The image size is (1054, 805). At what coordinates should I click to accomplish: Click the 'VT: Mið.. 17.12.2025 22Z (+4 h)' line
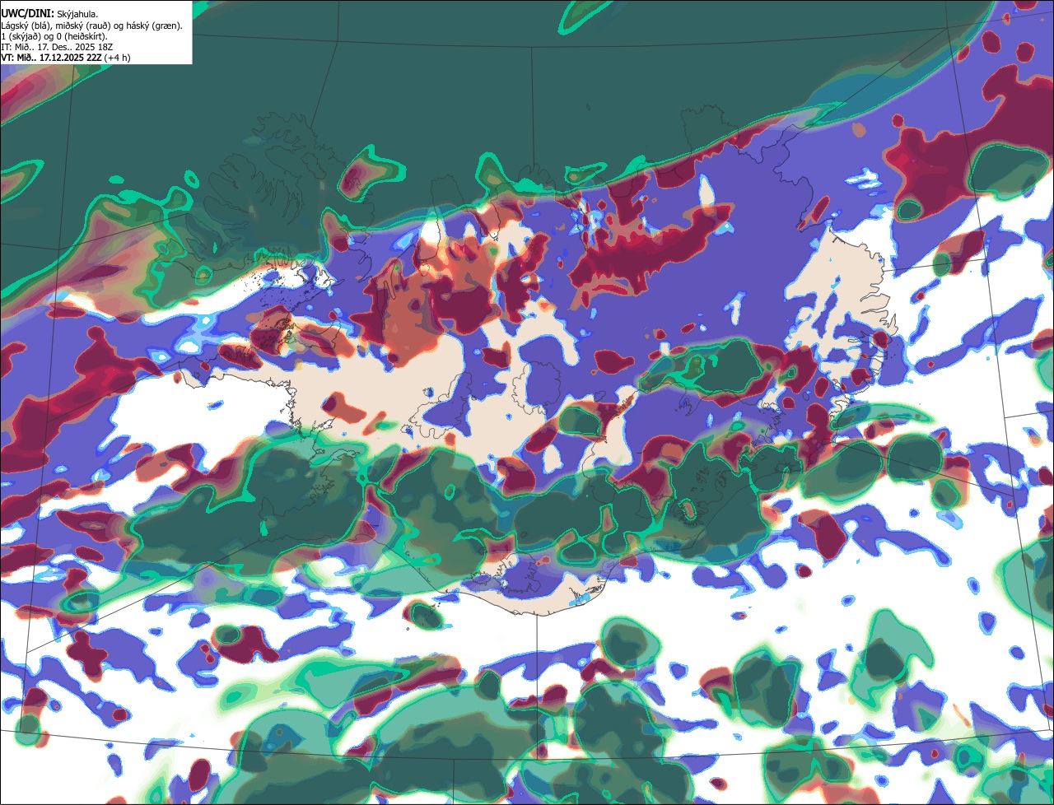pos(66,58)
